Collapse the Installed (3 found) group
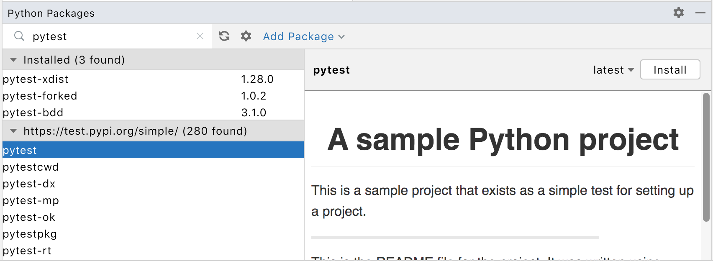Viewport: 713px width, 261px height. click(x=13, y=60)
